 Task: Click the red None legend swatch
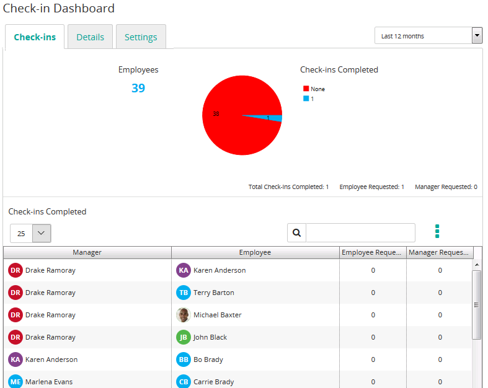pyautogui.click(x=306, y=89)
